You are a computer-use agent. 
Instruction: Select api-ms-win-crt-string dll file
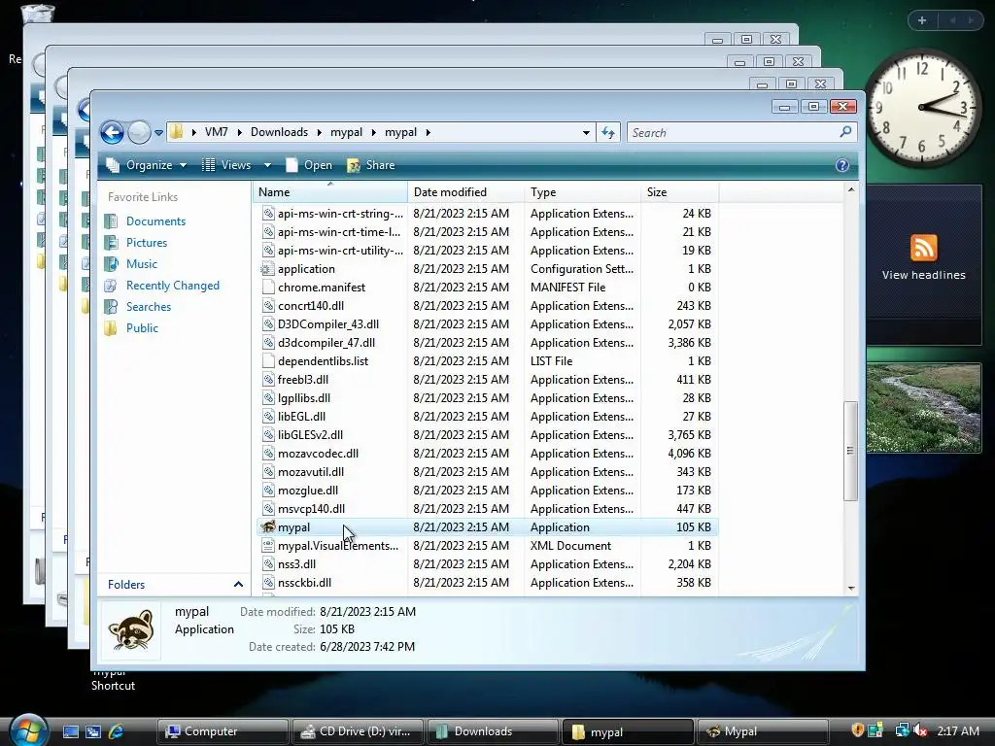(x=340, y=214)
